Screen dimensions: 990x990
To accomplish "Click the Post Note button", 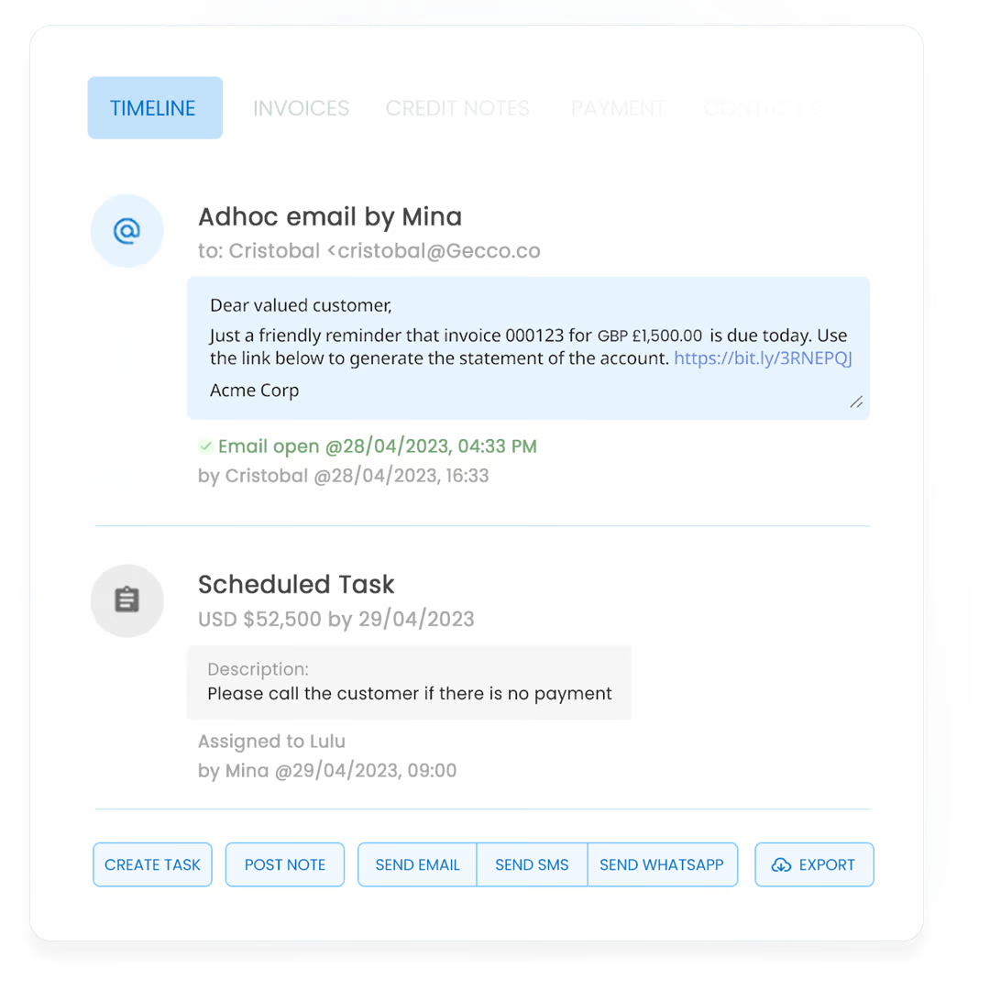I will pyautogui.click(x=285, y=864).
